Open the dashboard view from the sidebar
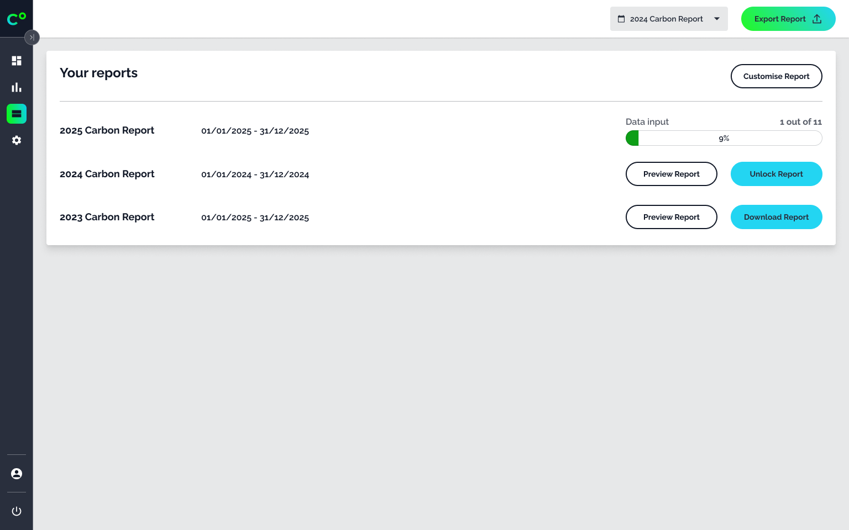The width and height of the screenshot is (849, 530). 16,61
